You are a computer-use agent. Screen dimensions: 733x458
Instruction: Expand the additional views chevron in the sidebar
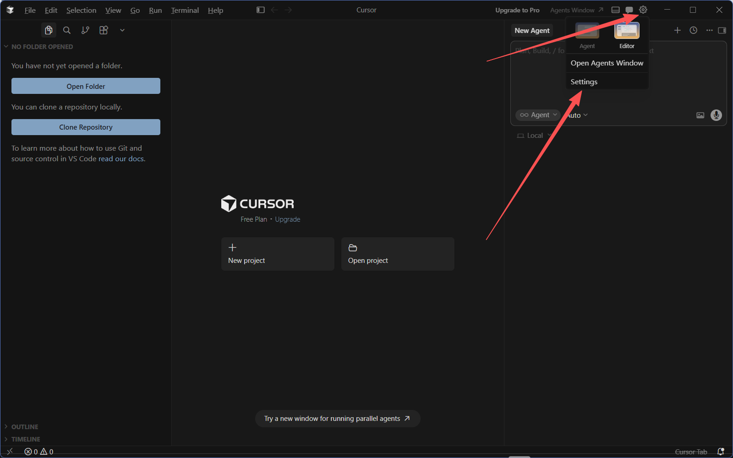click(122, 30)
